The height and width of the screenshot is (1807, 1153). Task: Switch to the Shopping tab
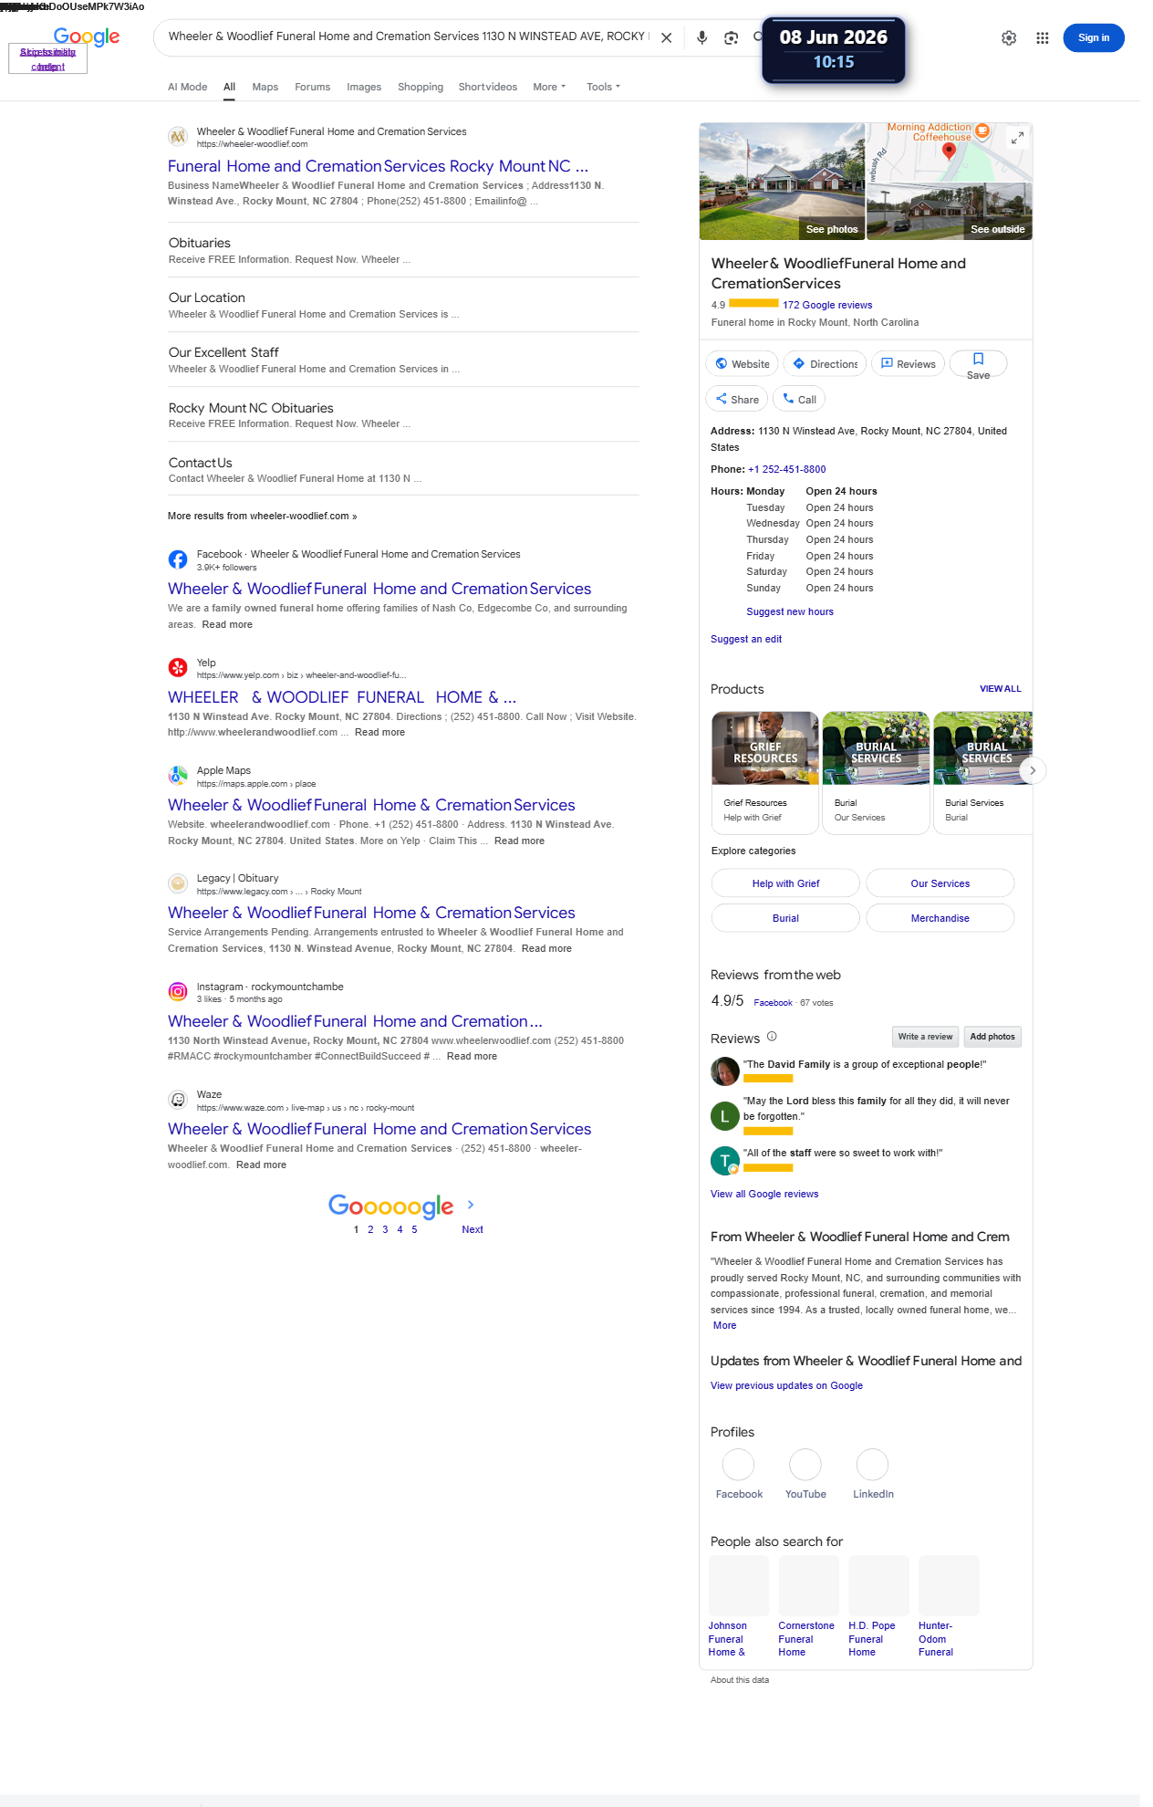pyautogui.click(x=421, y=87)
